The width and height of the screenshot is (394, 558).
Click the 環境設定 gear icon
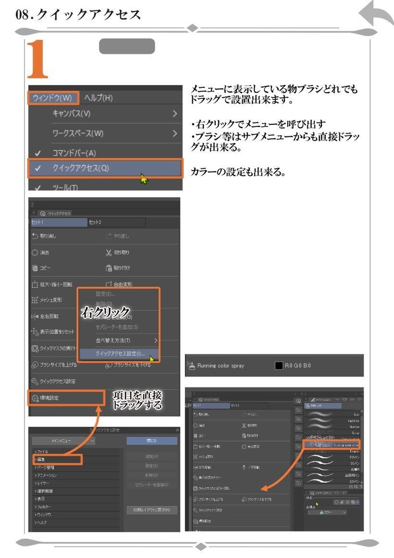[x=35, y=398]
